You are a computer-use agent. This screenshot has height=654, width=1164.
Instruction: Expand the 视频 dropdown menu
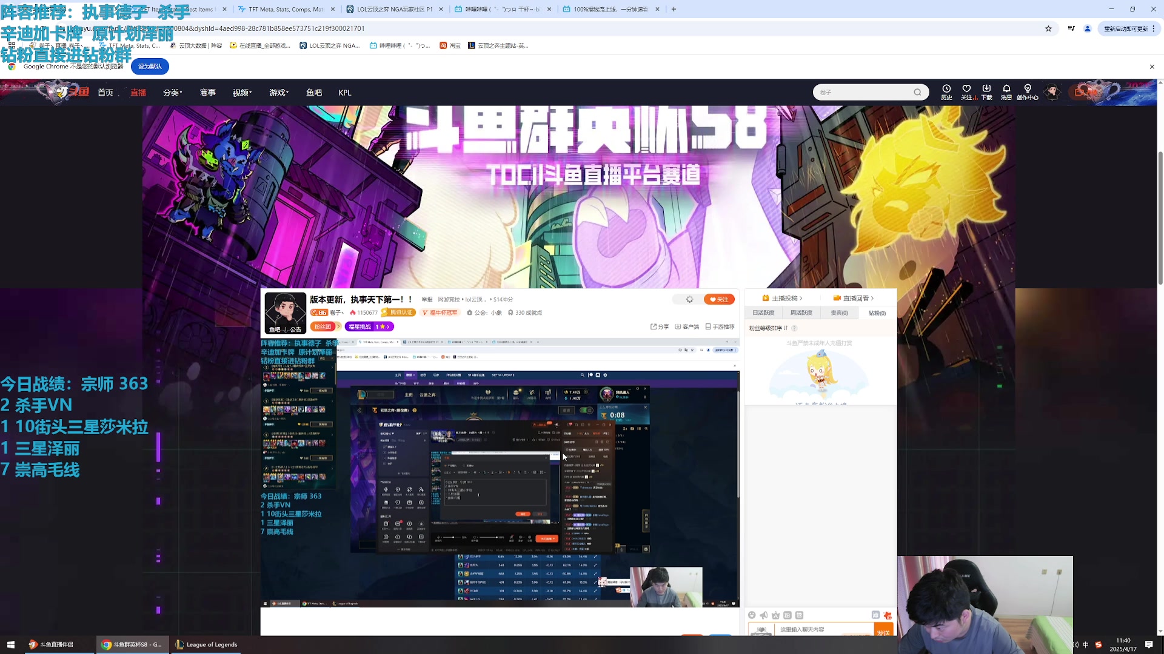pyautogui.click(x=242, y=93)
